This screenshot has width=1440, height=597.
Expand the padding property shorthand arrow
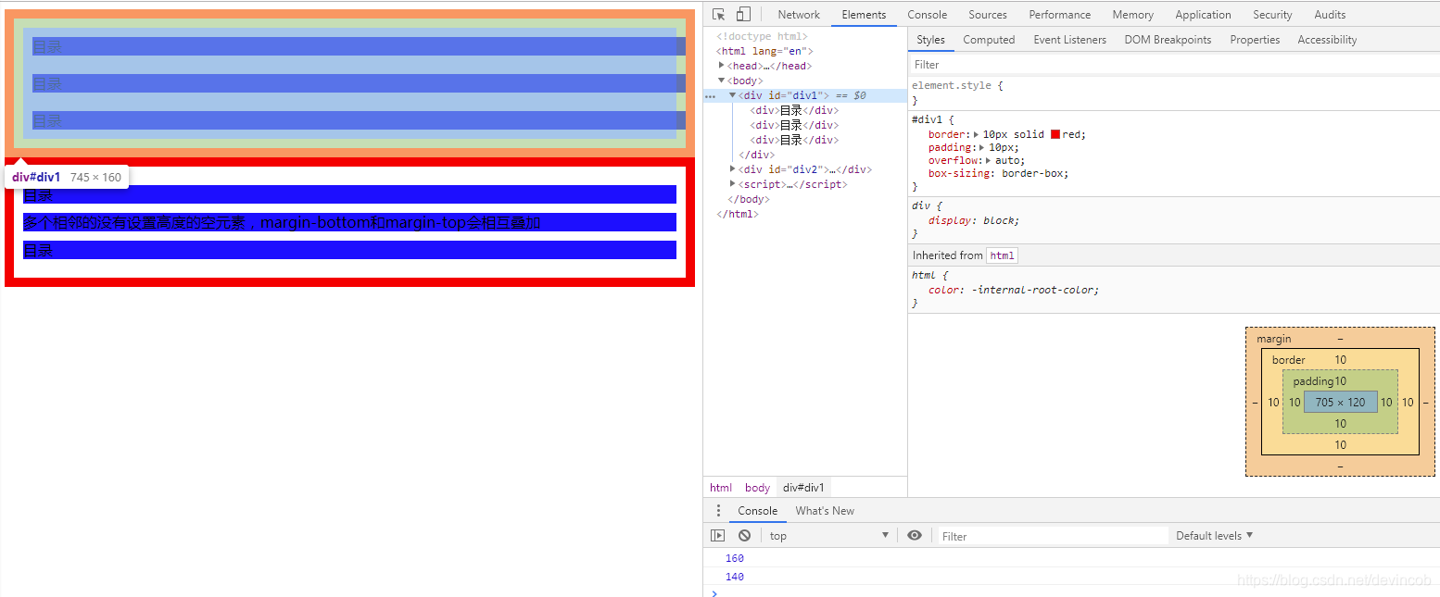(982, 147)
